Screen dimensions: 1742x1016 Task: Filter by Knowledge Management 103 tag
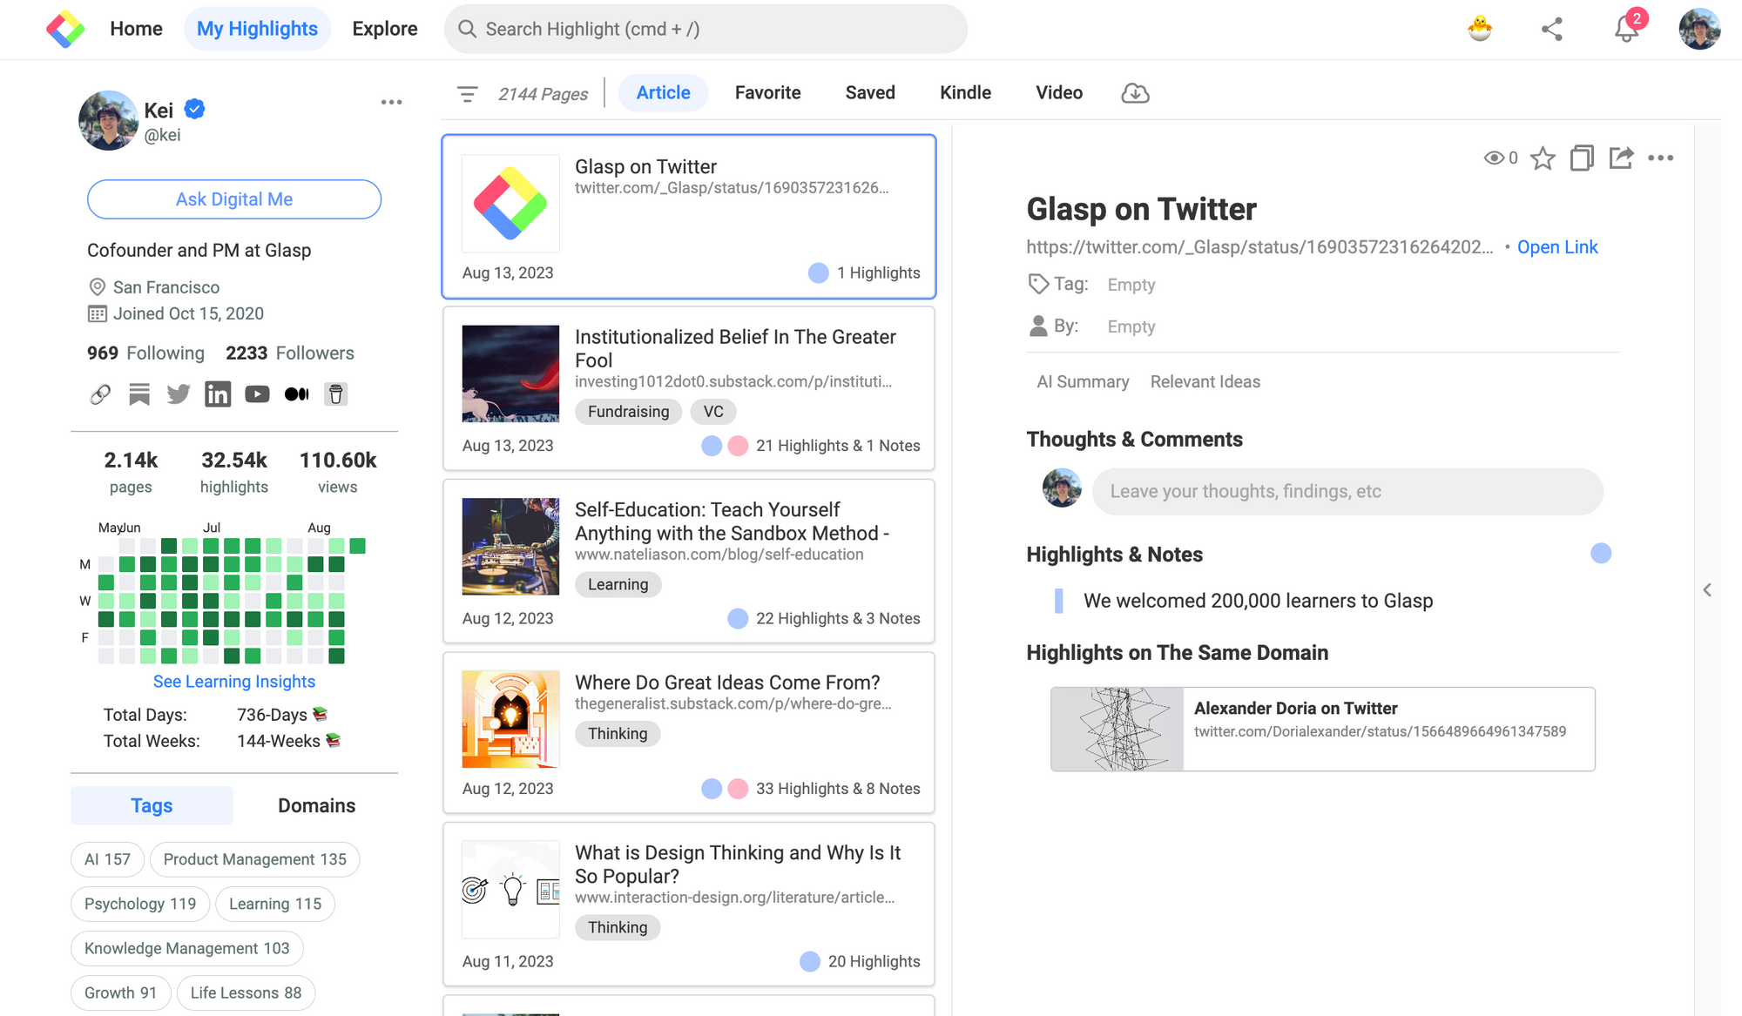[x=186, y=948]
